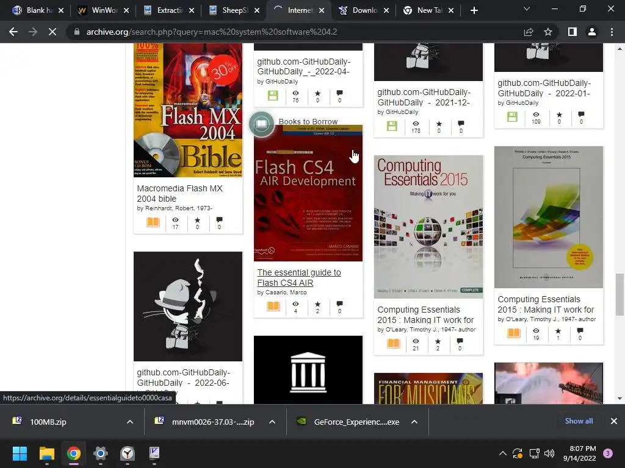The image size is (625, 468).
Task: Open volume control in system tray
Action: point(549,453)
